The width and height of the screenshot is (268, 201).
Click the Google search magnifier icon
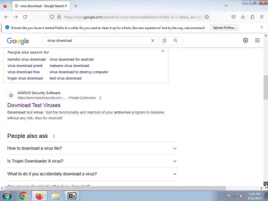(175, 41)
